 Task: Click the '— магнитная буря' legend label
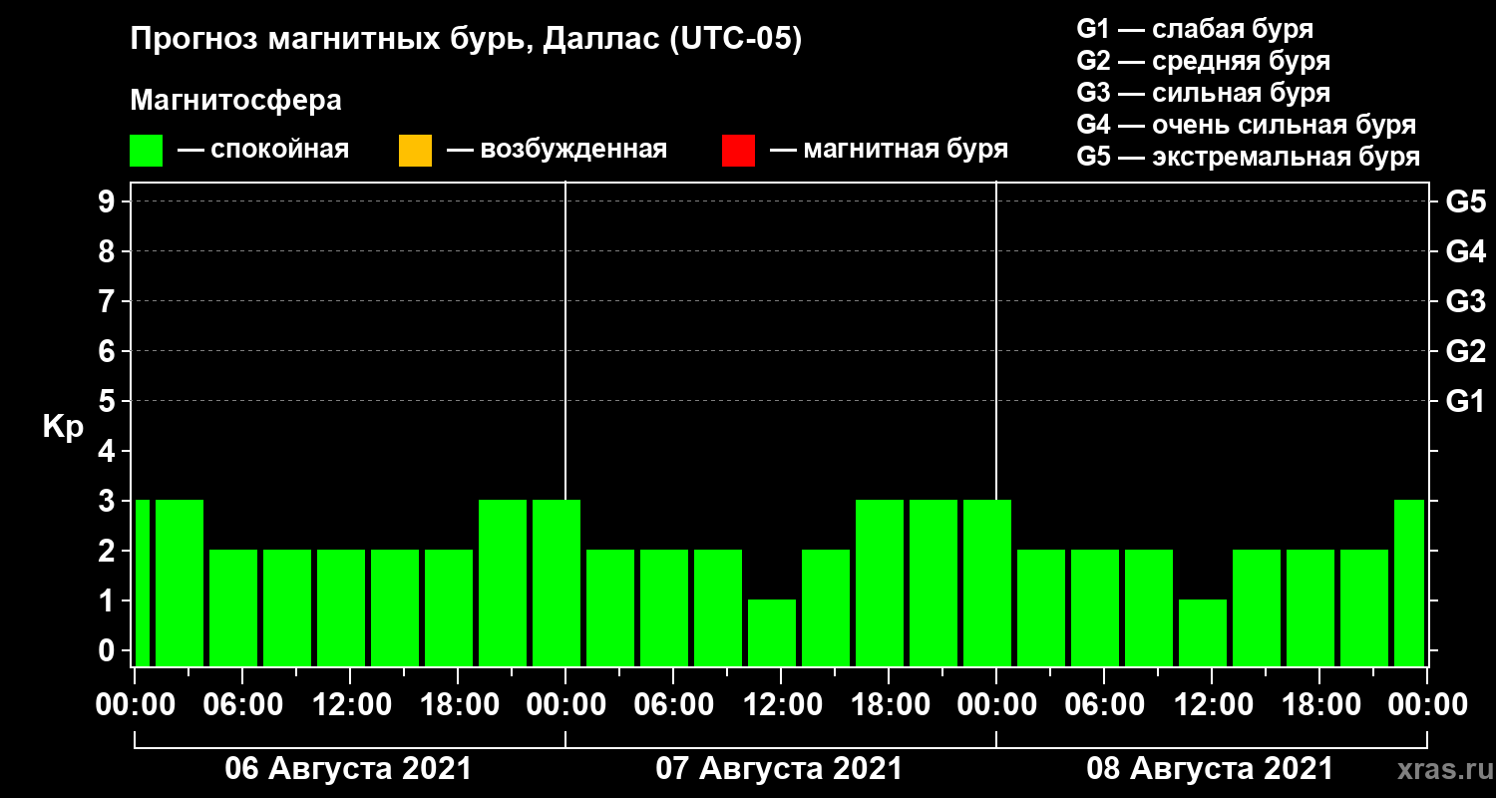pos(890,150)
